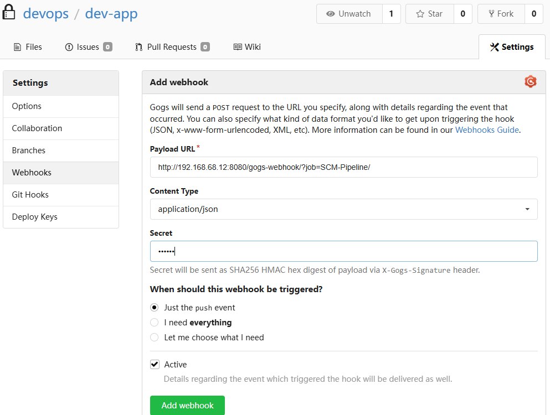Image resolution: width=550 pixels, height=415 pixels.
Task: Click the Settings tab tools icon
Action: point(494,47)
